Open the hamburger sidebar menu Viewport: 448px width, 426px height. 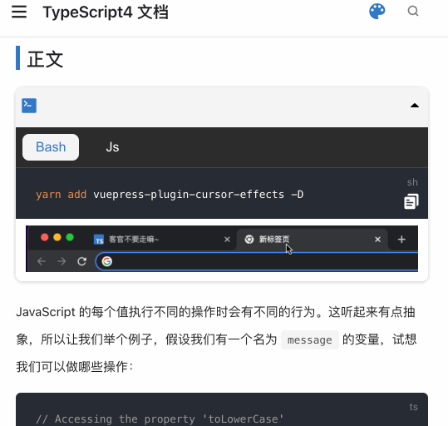tap(19, 12)
